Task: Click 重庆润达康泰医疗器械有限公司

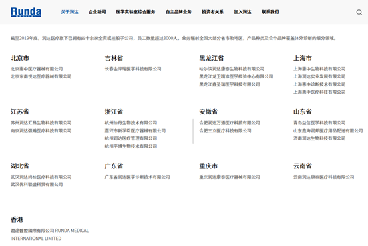Action: click(230, 177)
